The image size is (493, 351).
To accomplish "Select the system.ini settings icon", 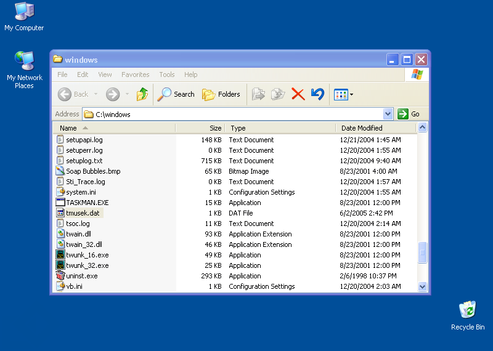I will (60, 192).
